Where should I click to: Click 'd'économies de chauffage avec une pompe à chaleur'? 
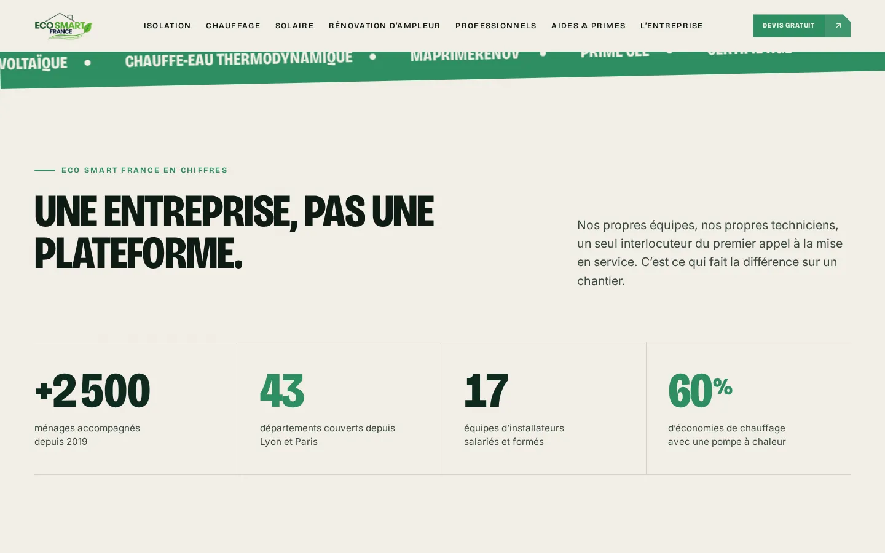(x=727, y=435)
